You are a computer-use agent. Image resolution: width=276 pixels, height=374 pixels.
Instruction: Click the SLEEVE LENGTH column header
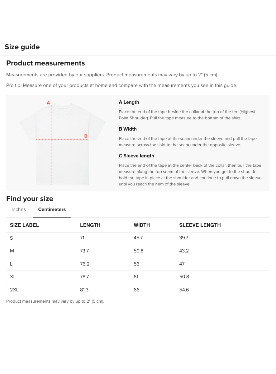200,225
